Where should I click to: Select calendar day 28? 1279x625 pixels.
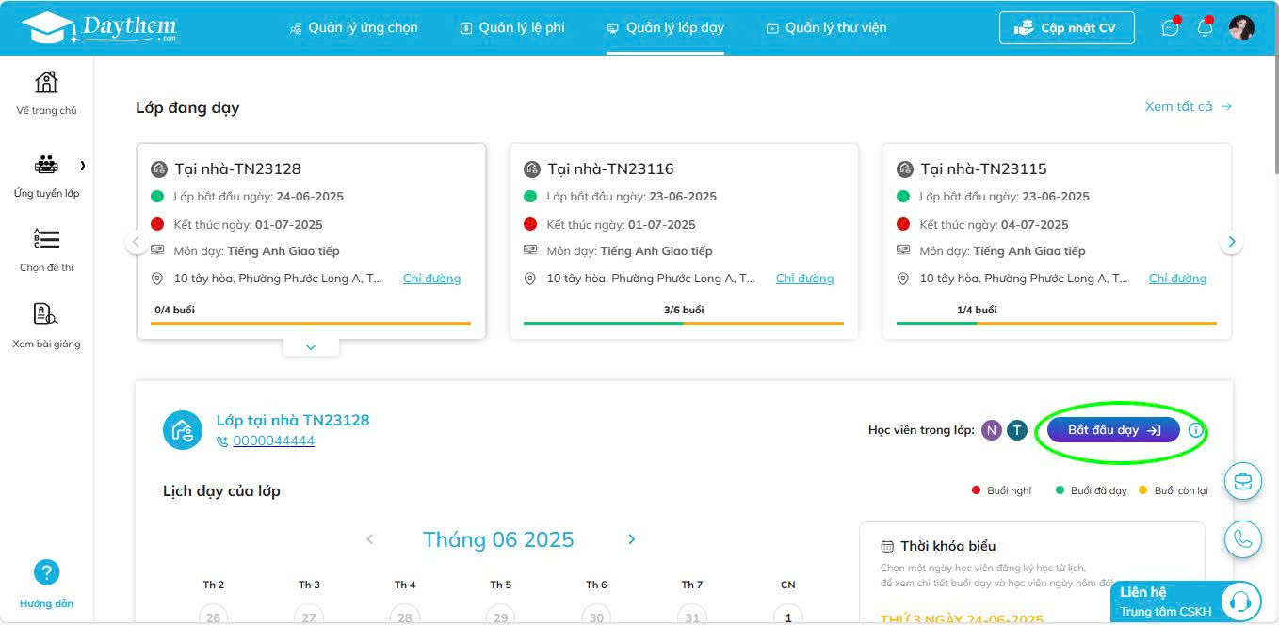tap(405, 617)
